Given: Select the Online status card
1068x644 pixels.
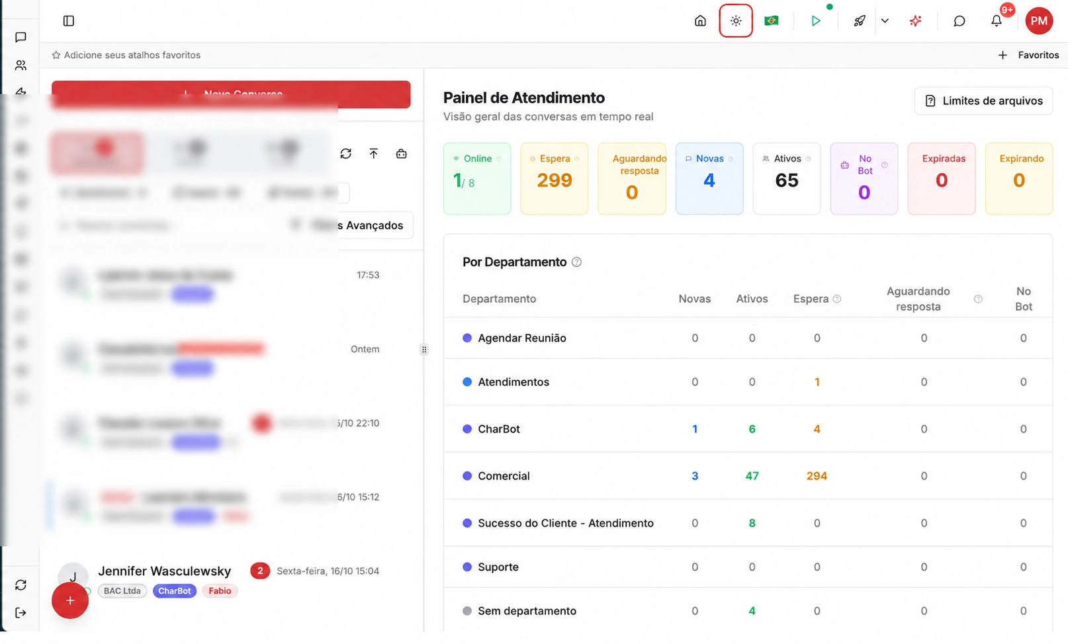Looking at the screenshot, I should tap(477, 179).
